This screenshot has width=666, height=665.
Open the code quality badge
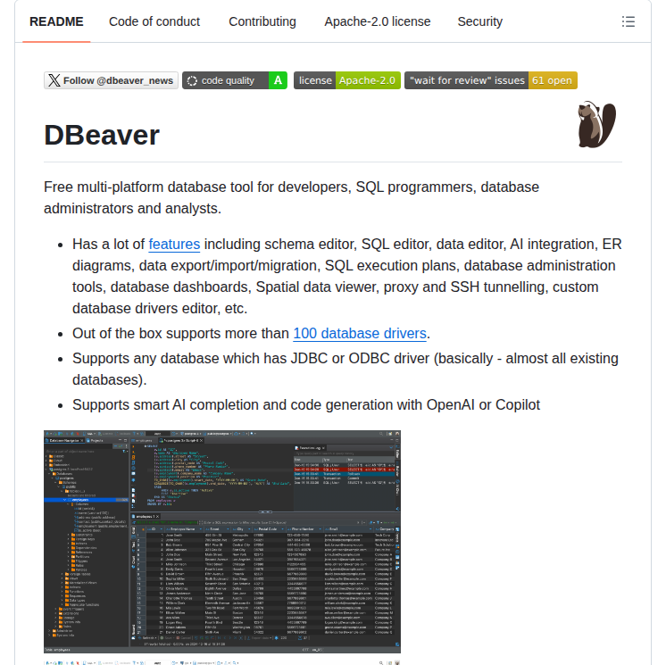click(x=235, y=80)
